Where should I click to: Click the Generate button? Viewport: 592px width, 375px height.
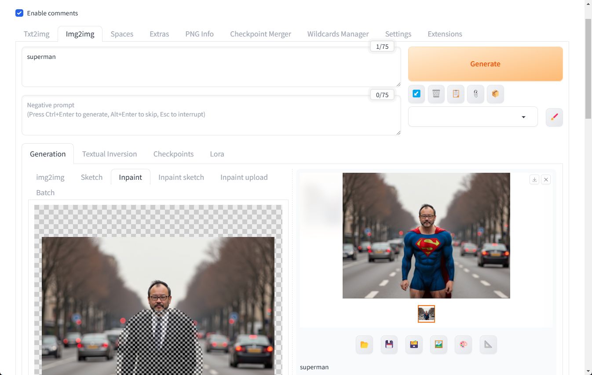pyautogui.click(x=485, y=64)
